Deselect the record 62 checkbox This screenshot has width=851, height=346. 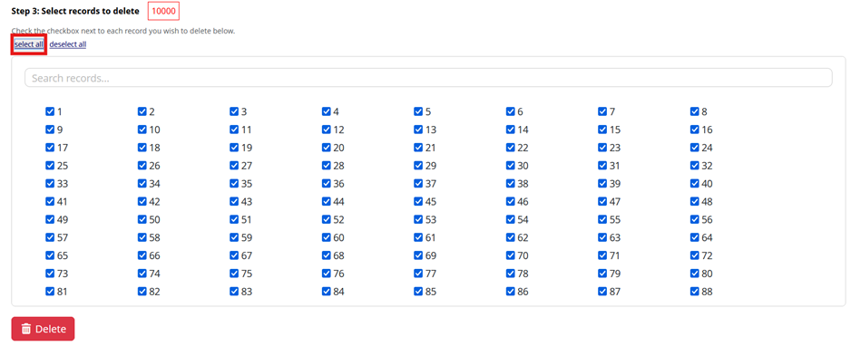click(x=510, y=237)
